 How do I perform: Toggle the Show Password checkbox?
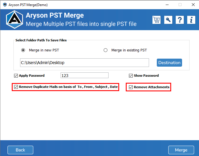coord(131,76)
